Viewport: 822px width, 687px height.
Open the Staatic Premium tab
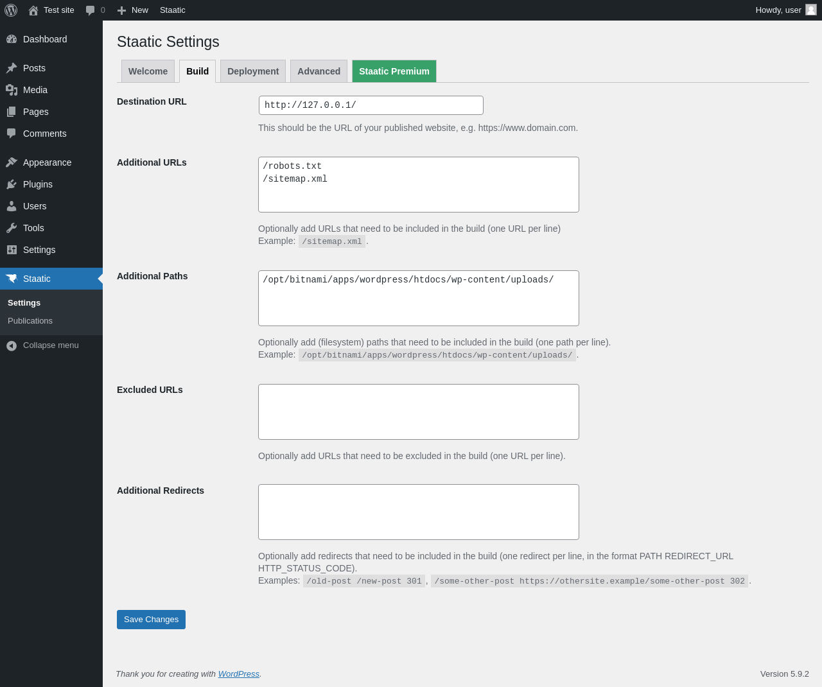point(394,71)
